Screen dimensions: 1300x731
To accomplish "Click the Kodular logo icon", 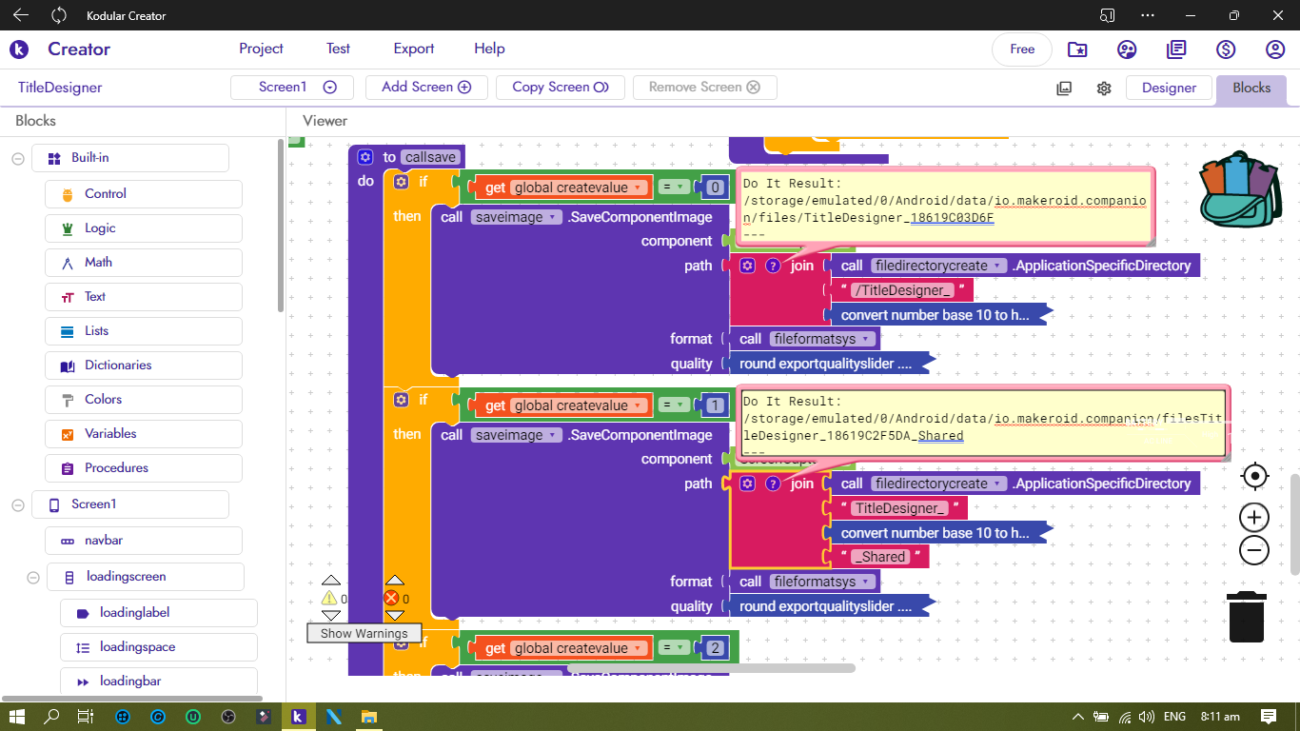I will (19, 49).
